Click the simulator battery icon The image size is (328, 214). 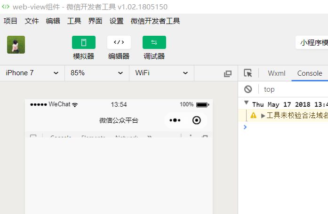point(202,104)
